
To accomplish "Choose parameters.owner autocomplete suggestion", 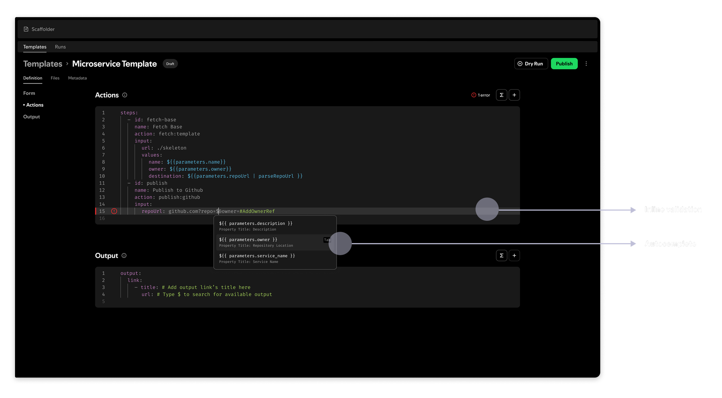I will point(275,242).
